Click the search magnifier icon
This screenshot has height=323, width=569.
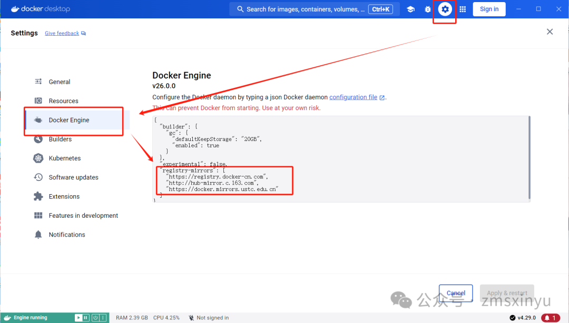[240, 9]
